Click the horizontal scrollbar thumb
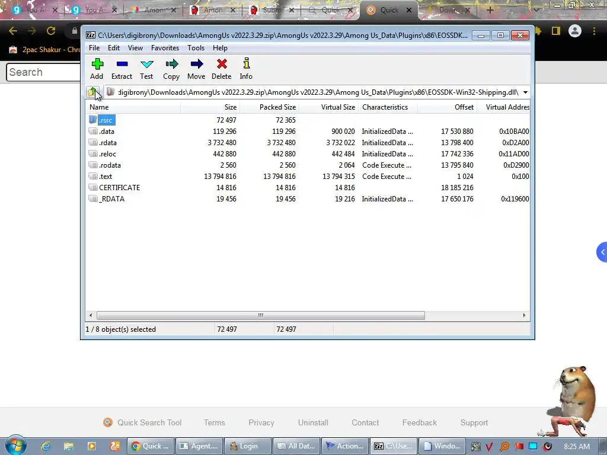This screenshot has width=607, height=455. coord(261,315)
